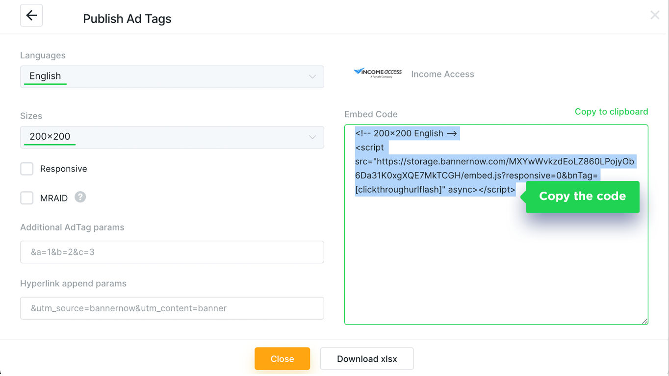Viewport: 669px width, 376px height.
Task: Click the '200×200 English' comment line
Action: [406, 133]
